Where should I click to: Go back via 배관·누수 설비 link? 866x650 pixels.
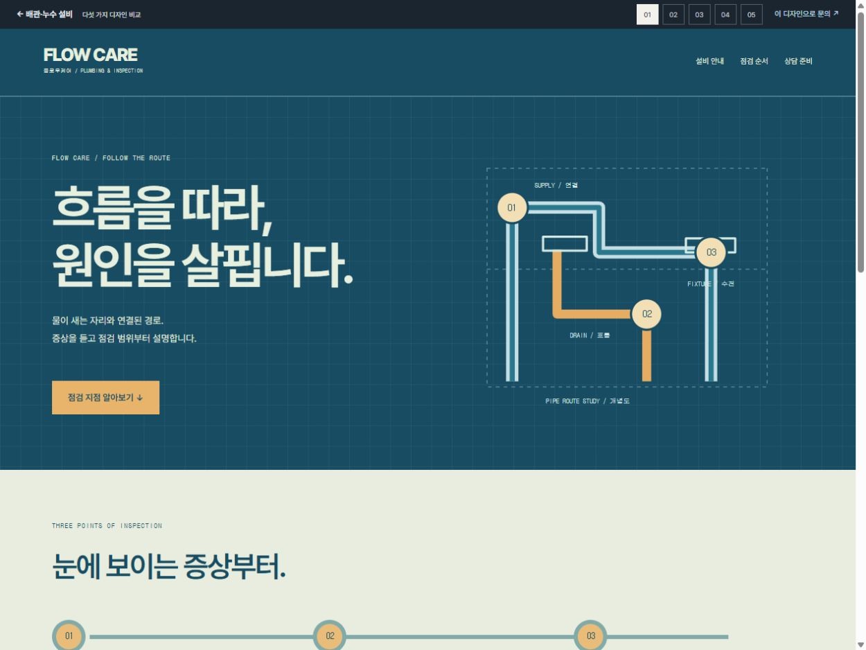pos(44,14)
